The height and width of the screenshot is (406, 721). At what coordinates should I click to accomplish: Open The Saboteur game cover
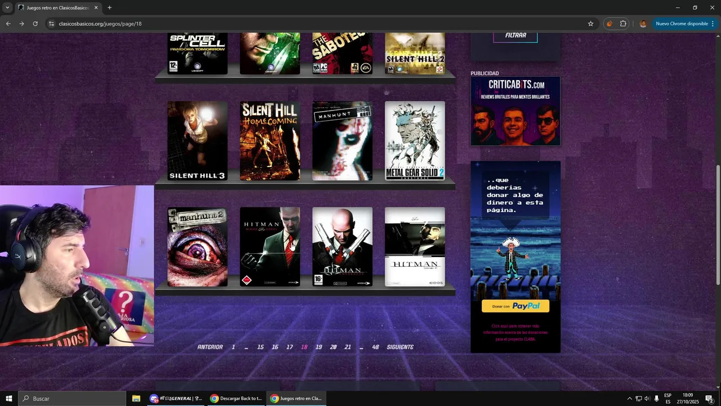pos(342,54)
